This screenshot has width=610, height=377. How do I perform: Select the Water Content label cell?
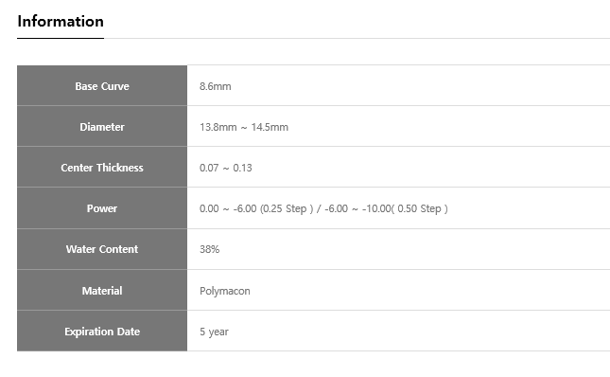pyautogui.click(x=102, y=249)
